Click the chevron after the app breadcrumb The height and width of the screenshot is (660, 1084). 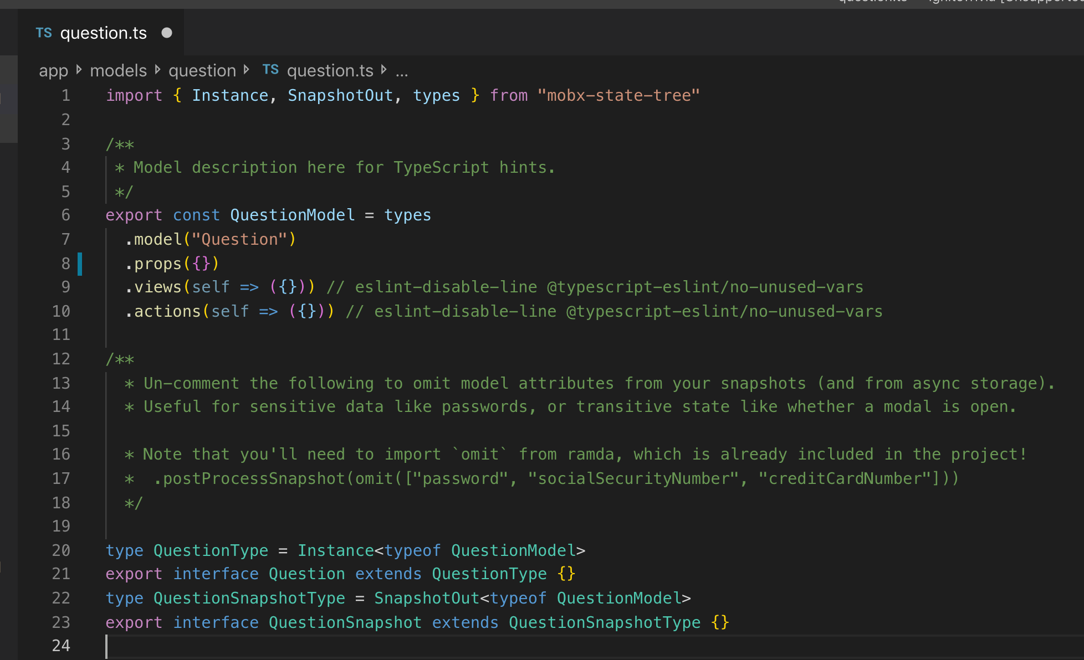click(x=79, y=70)
